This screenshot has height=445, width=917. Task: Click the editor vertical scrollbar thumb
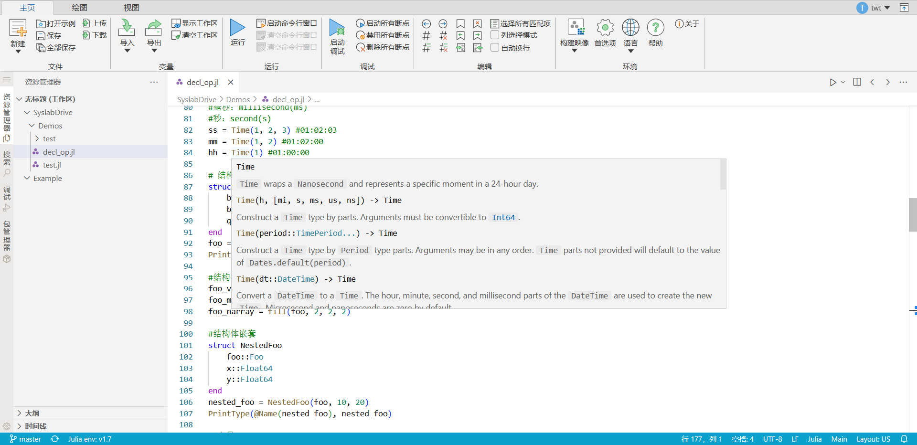click(913, 214)
